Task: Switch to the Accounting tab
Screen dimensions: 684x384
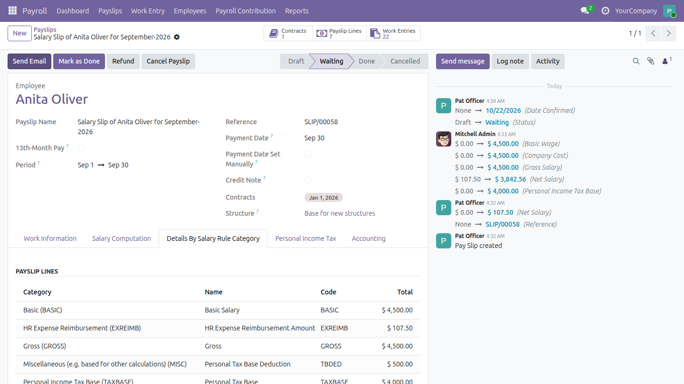Action: pyautogui.click(x=369, y=238)
